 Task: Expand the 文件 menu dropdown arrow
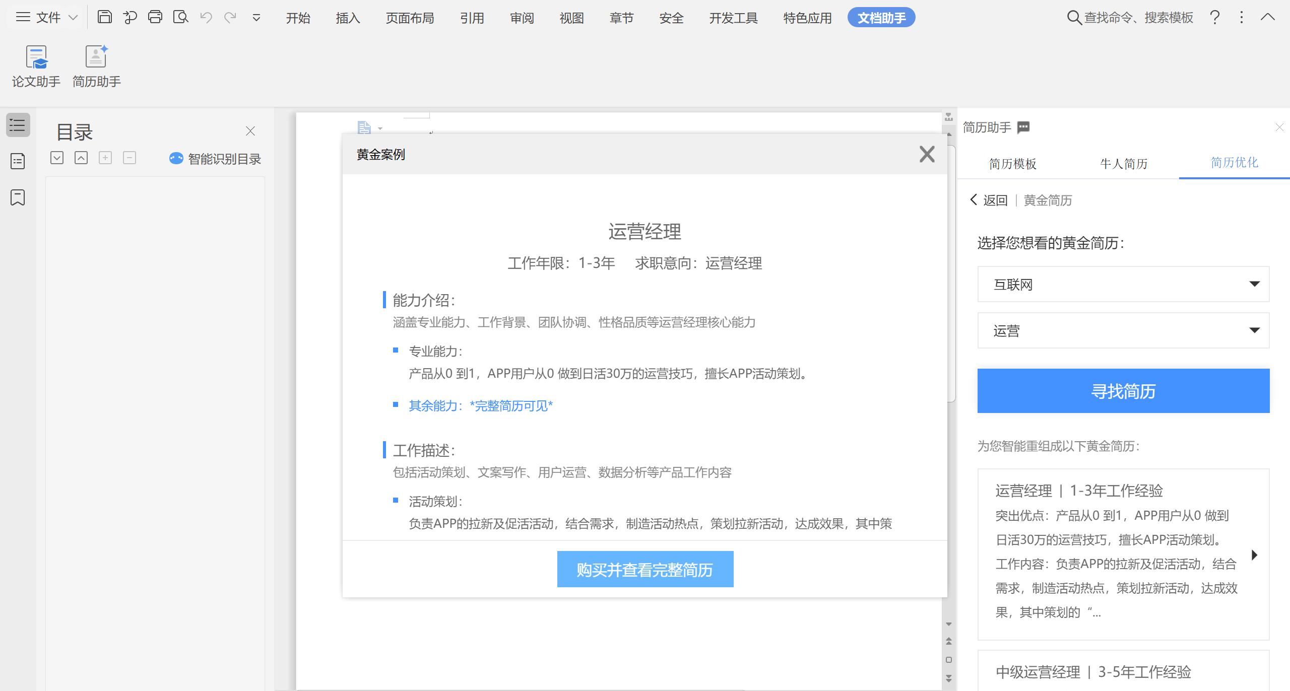[74, 17]
